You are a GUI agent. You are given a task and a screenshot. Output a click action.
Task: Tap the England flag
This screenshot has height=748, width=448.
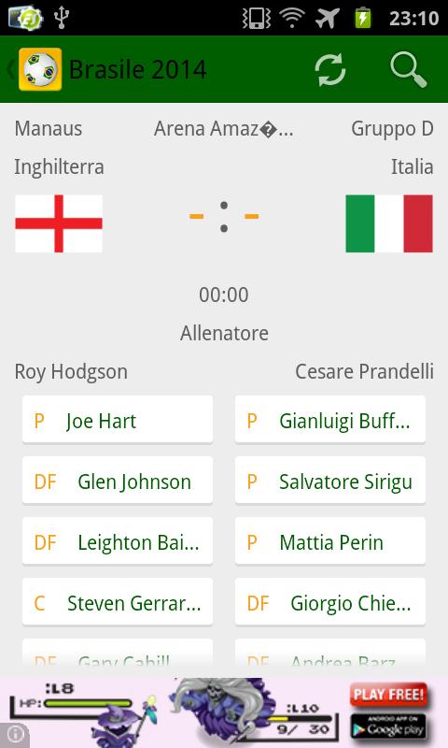(x=59, y=223)
